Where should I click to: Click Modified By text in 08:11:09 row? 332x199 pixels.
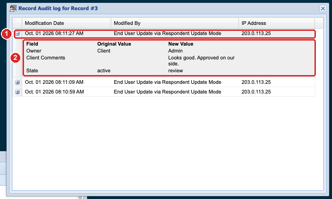pyautogui.click(x=167, y=82)
